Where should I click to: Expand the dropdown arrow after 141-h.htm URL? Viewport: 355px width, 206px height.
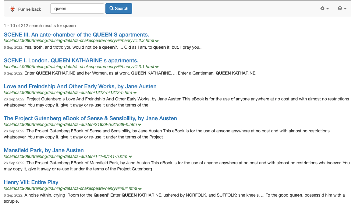(130, 157)
